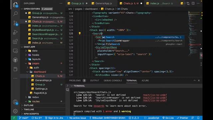Screen dimensions: 213x120
Task: Click the lightbulb quick fix on line 125
Action: point(80,33)
